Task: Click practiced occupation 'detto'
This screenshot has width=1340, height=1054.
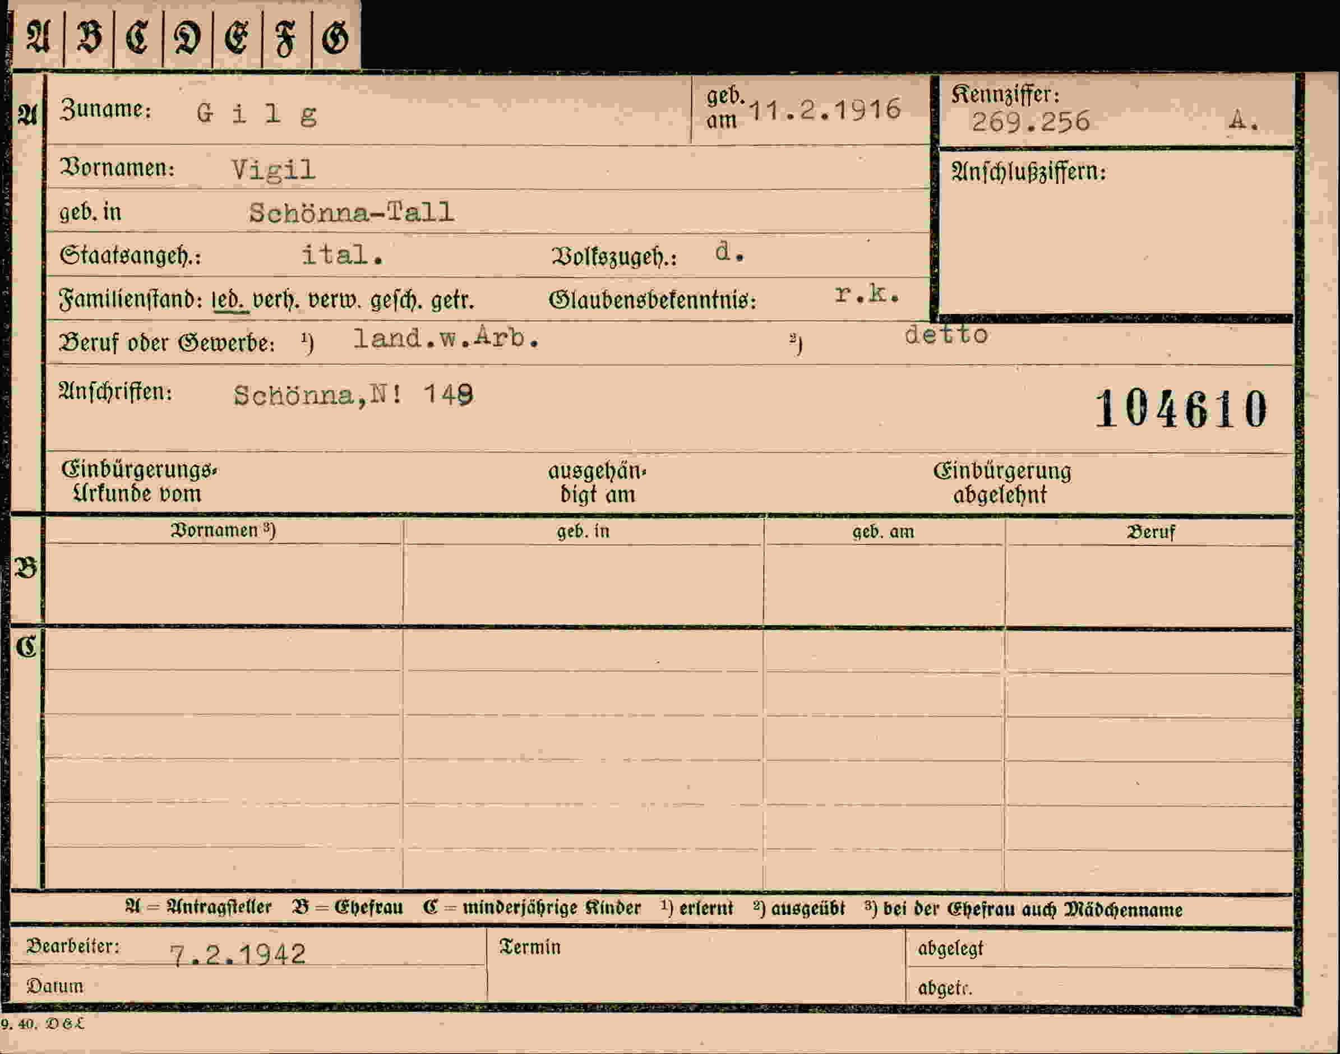Action: click(x=946, y=335)
